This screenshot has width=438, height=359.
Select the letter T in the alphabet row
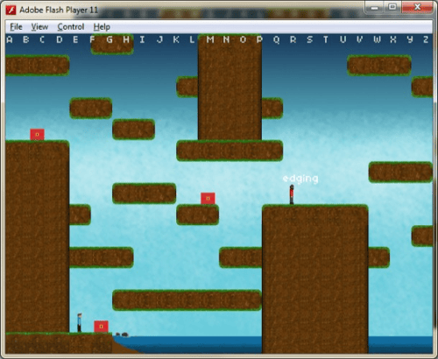(x=326, y=39)
